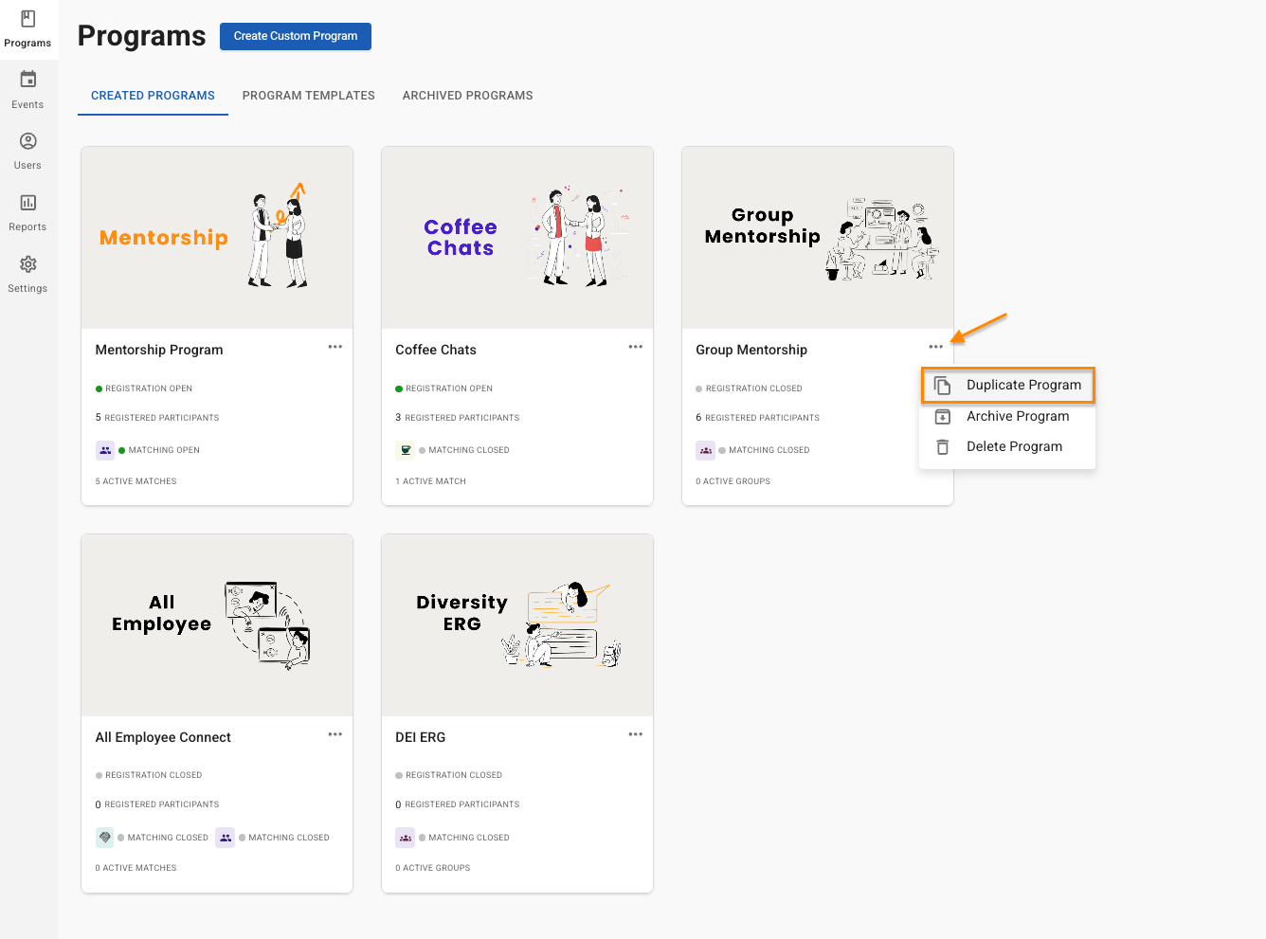Click the DEI ERG group matching icon

(x=406, y=838)
